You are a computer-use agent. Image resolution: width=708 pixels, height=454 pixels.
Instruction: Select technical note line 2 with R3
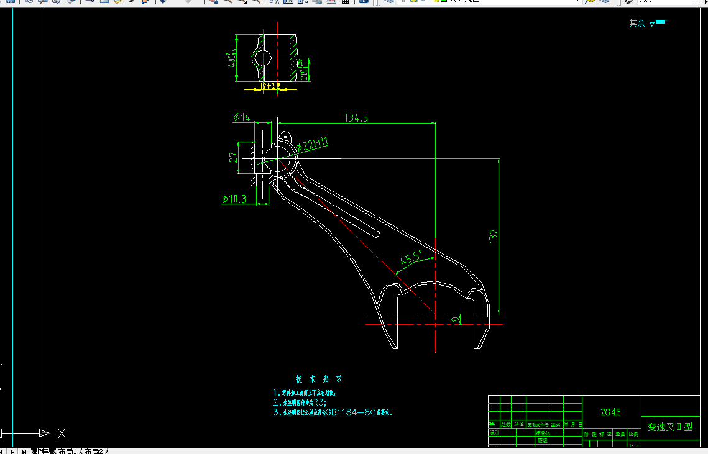coord(299,402)
